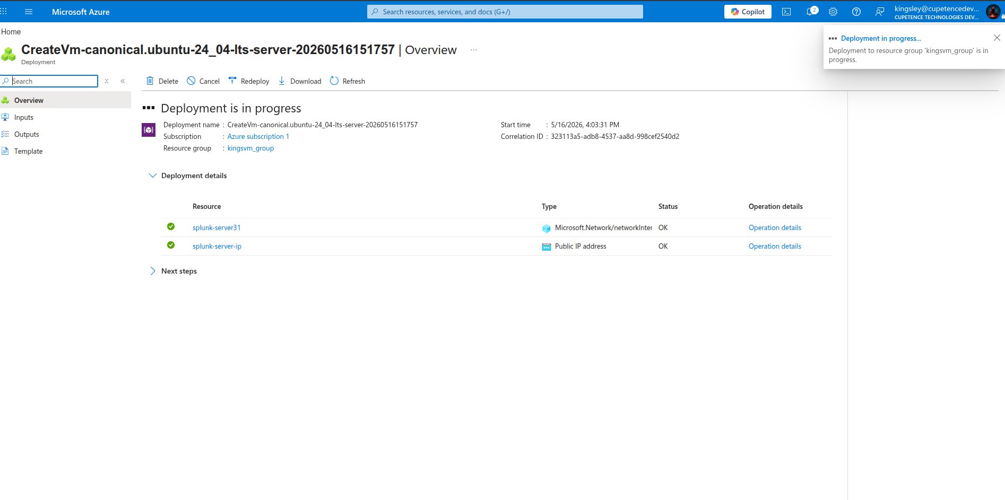Image resolution: width=1005 pixels, height=500 pixels.
Task: Open the apps grid icon at top-left
Action: coord(4,12)
